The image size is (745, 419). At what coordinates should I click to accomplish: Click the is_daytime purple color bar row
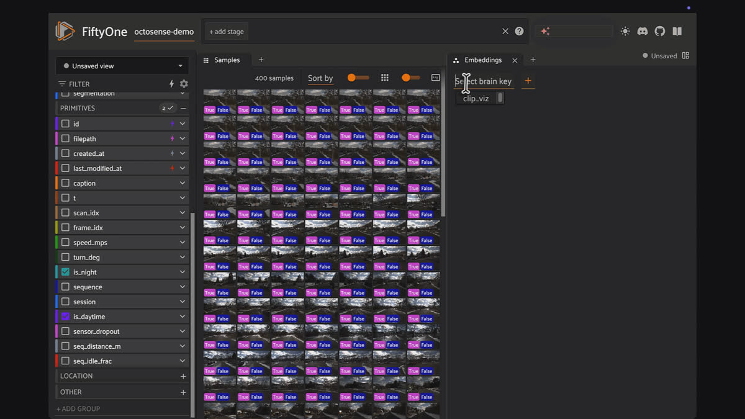(x=122, y=317)
